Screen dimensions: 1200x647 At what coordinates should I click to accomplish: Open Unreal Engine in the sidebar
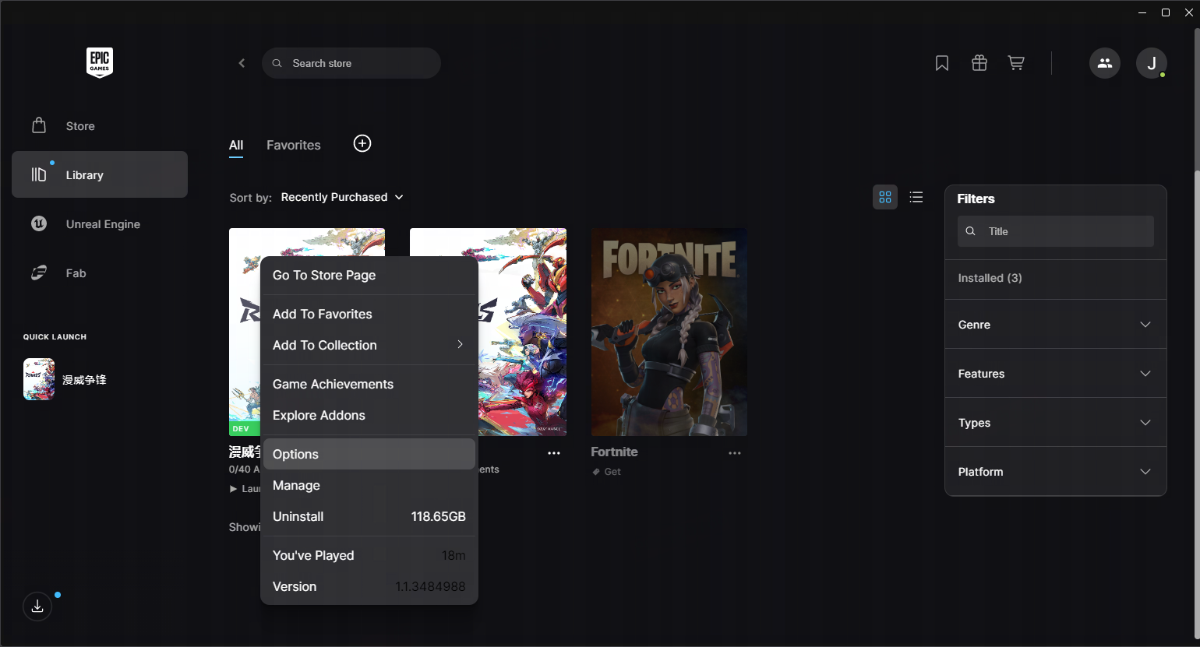click(x=100, y=224)
